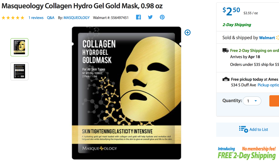Expand quantity selector arrow
Image resolution: width=279 pixels, height=162 pixels.
(256, 101)
